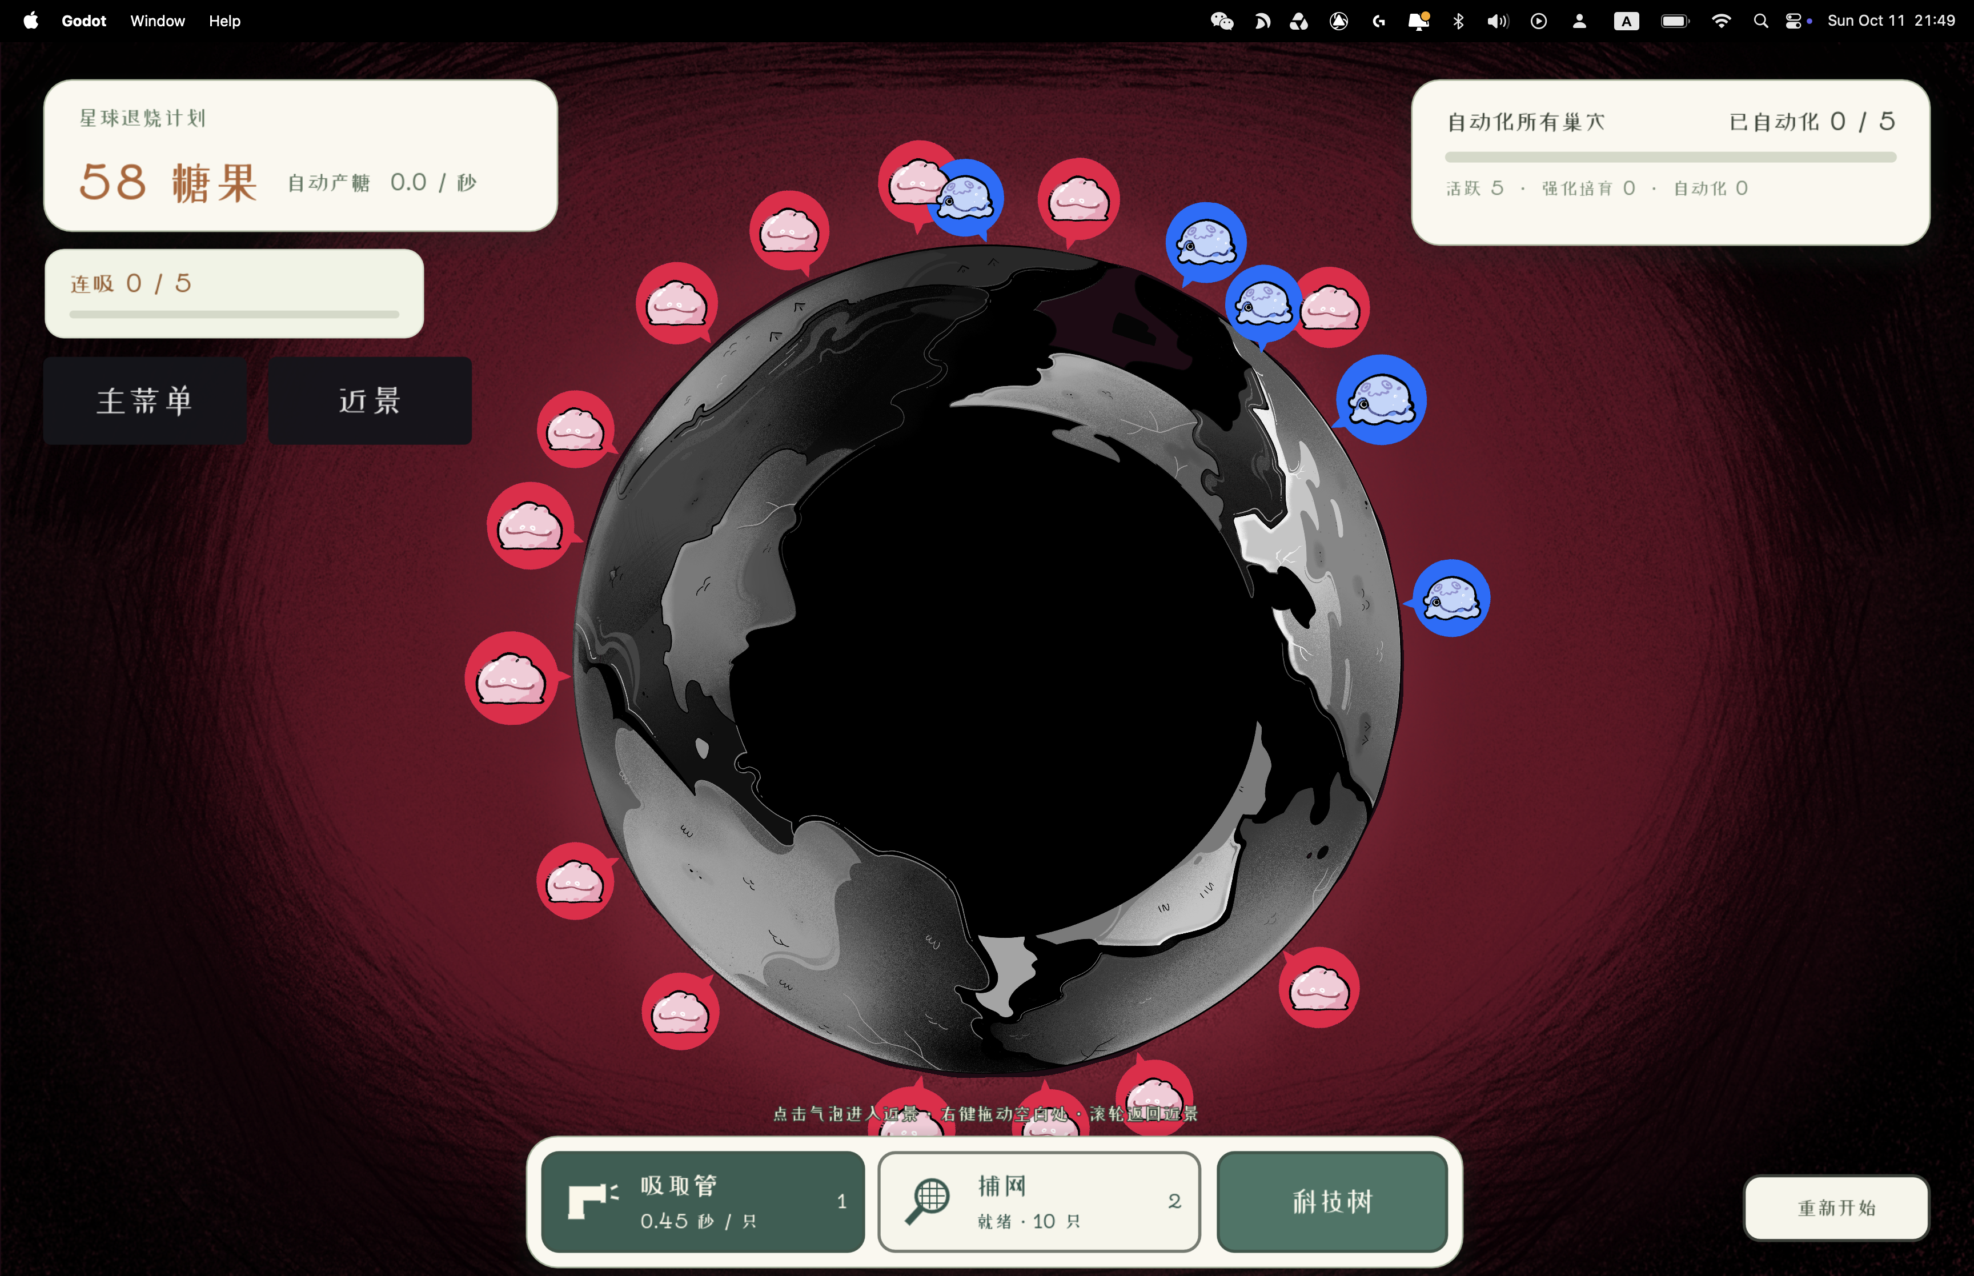Open the Wi-Fi status menu

[1720, 21]
